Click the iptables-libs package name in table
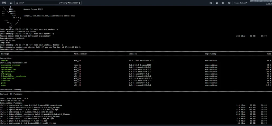The height and width of the screenshot is (126, 272). 8,69
